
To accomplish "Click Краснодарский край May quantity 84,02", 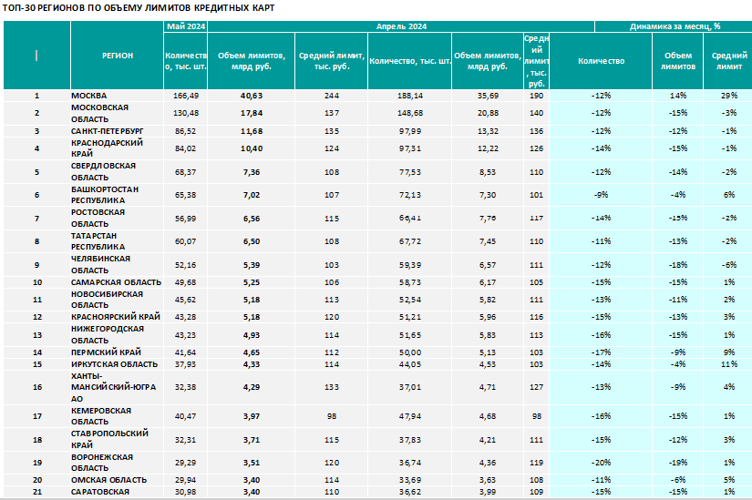I will [185, 148].
